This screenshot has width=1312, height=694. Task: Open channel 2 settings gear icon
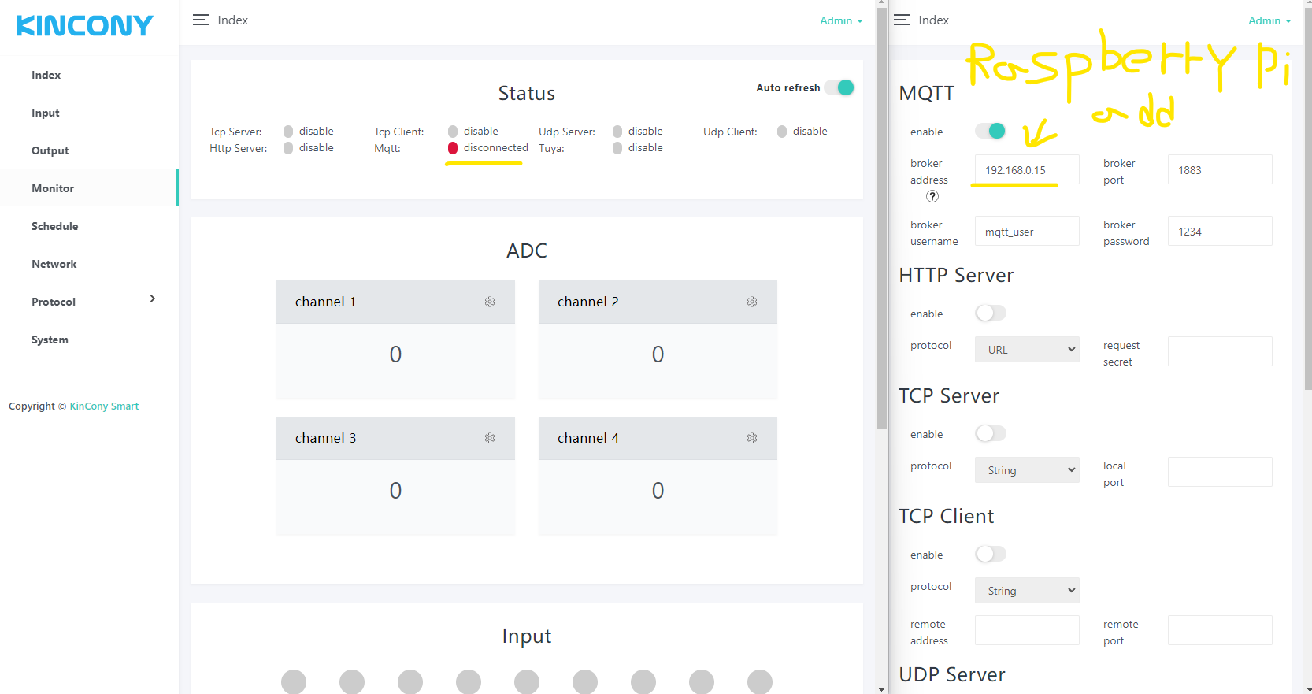752,302
